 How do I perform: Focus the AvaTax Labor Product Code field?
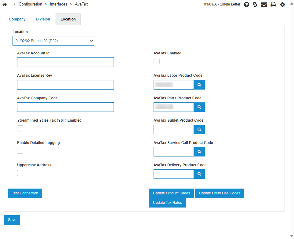coord(174,85)
